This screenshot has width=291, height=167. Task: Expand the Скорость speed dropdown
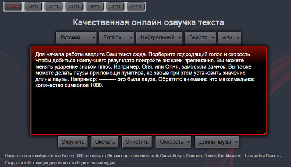click(173, 142)
